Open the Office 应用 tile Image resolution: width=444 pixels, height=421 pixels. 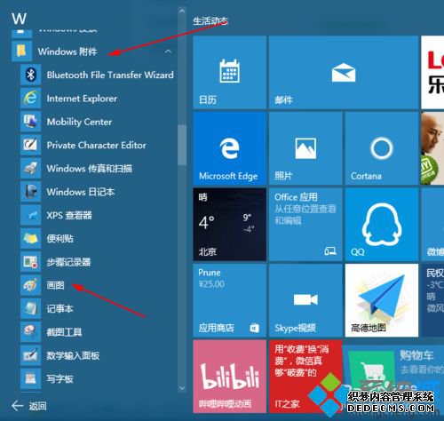[x=305, y=225]
